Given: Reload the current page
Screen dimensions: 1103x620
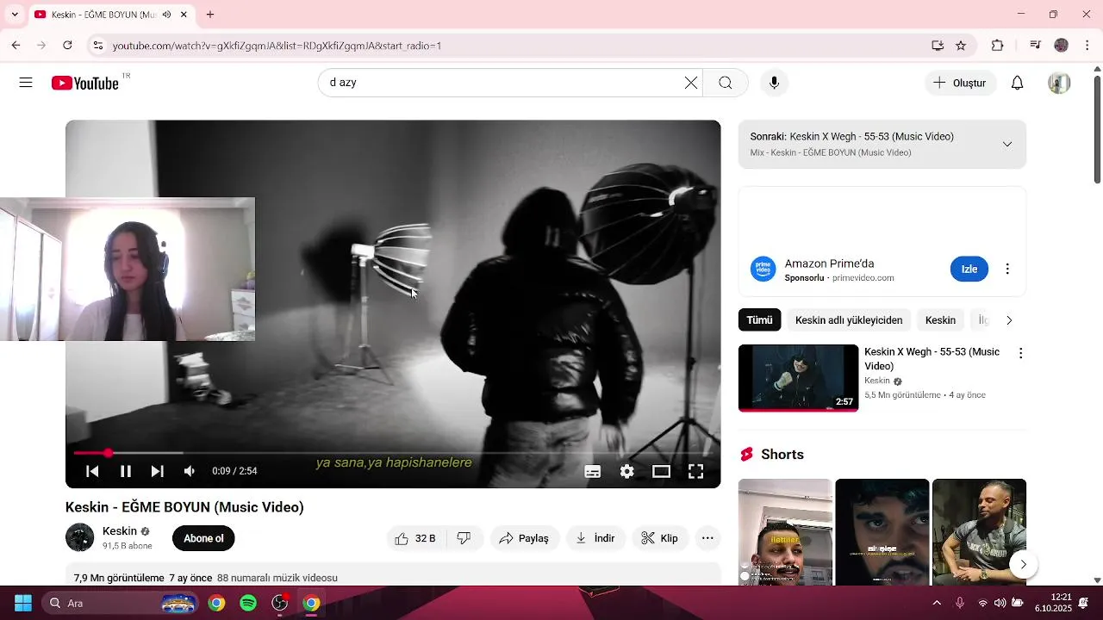Looking at the screenshot, I should (x=67, y=45).
